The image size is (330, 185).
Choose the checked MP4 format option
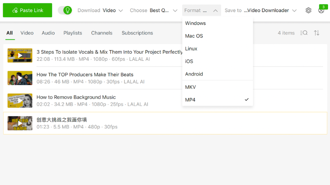(x=217, y=100)
